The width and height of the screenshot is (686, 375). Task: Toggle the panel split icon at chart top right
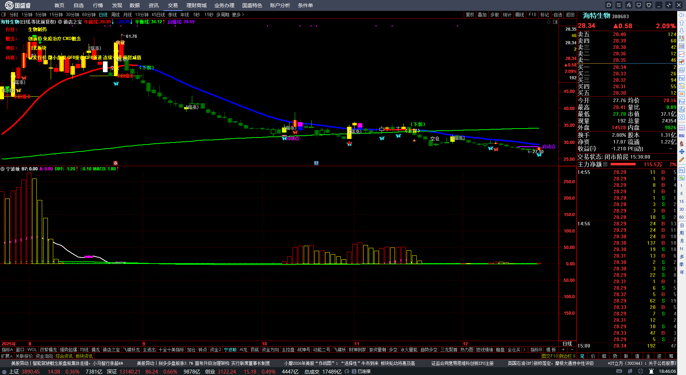555,22
